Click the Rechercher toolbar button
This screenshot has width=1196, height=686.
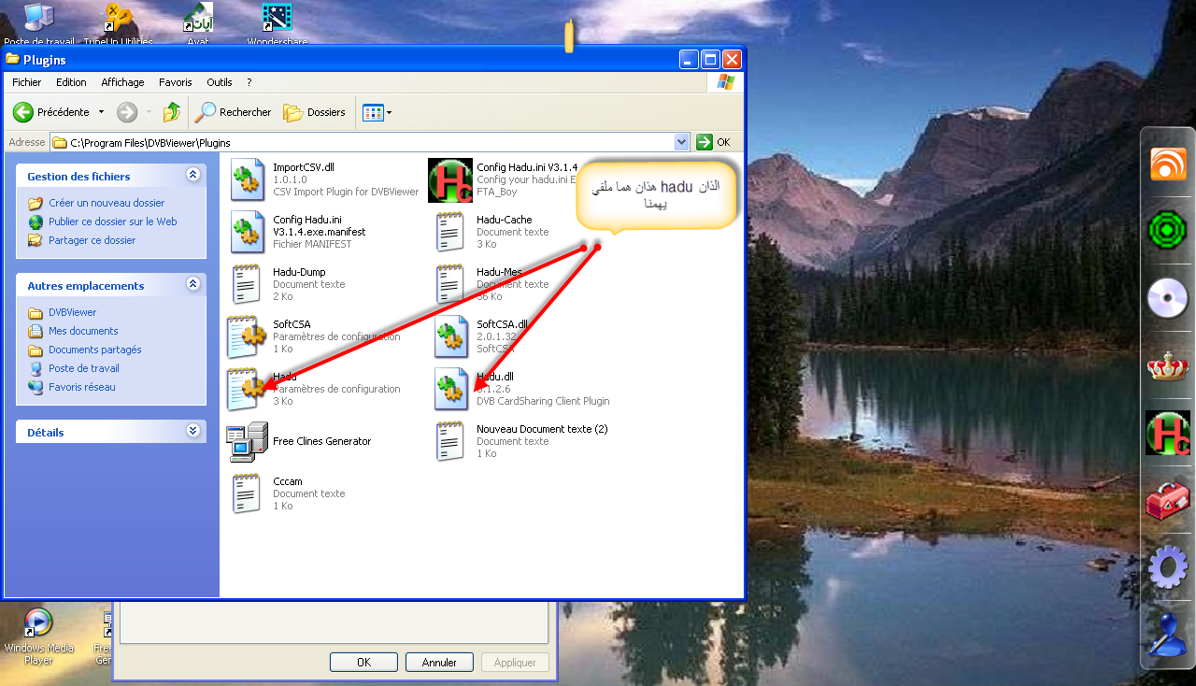(x=234, y=112)
